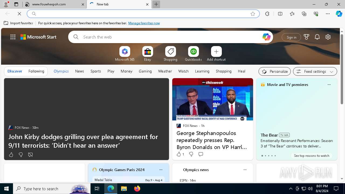Open the Money category
Screen dimensions: 345x194
(x=126, y=71)
